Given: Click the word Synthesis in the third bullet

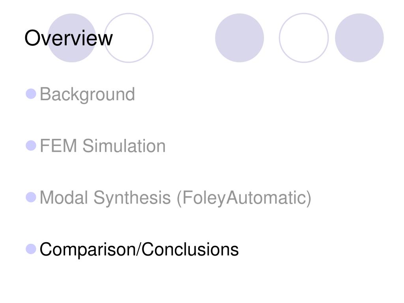Looking at the screenshot, I should 132,198.
